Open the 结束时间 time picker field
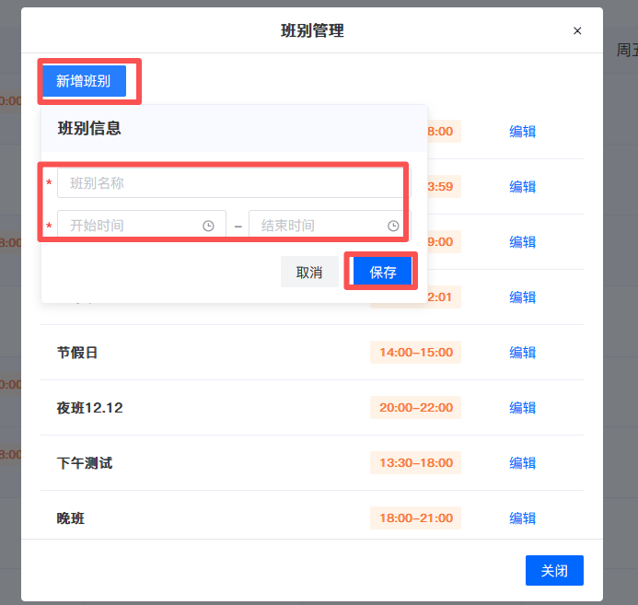Screen dimensions: 638x605 point(318,226)
